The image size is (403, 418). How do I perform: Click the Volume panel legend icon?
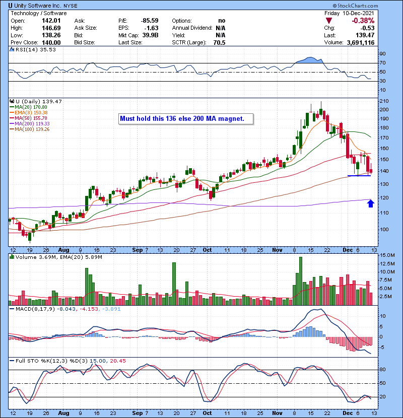pos(12,258)
